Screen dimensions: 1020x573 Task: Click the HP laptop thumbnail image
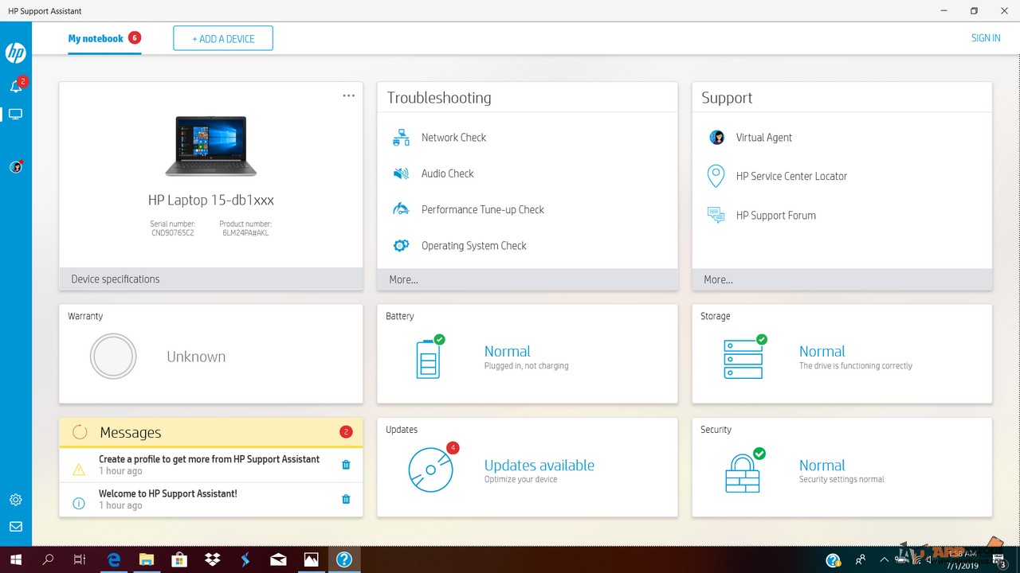tap(211, 146)
